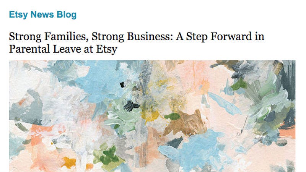Viewport: 306px width, 172px height.
Task: Click the dark slate triangle in the painting
Action: [x=175, y=143]
